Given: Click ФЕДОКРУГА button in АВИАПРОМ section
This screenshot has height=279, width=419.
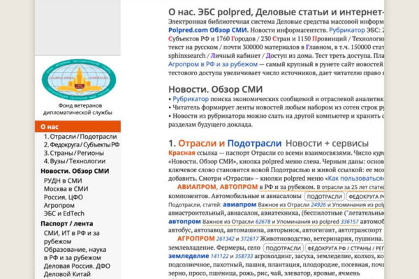Looking at the screenshot, I should click(x=365, y=197).
